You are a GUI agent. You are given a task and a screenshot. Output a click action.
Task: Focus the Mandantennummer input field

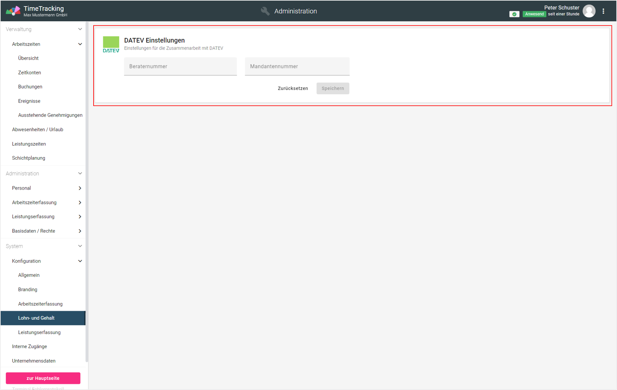click(297, 66)
